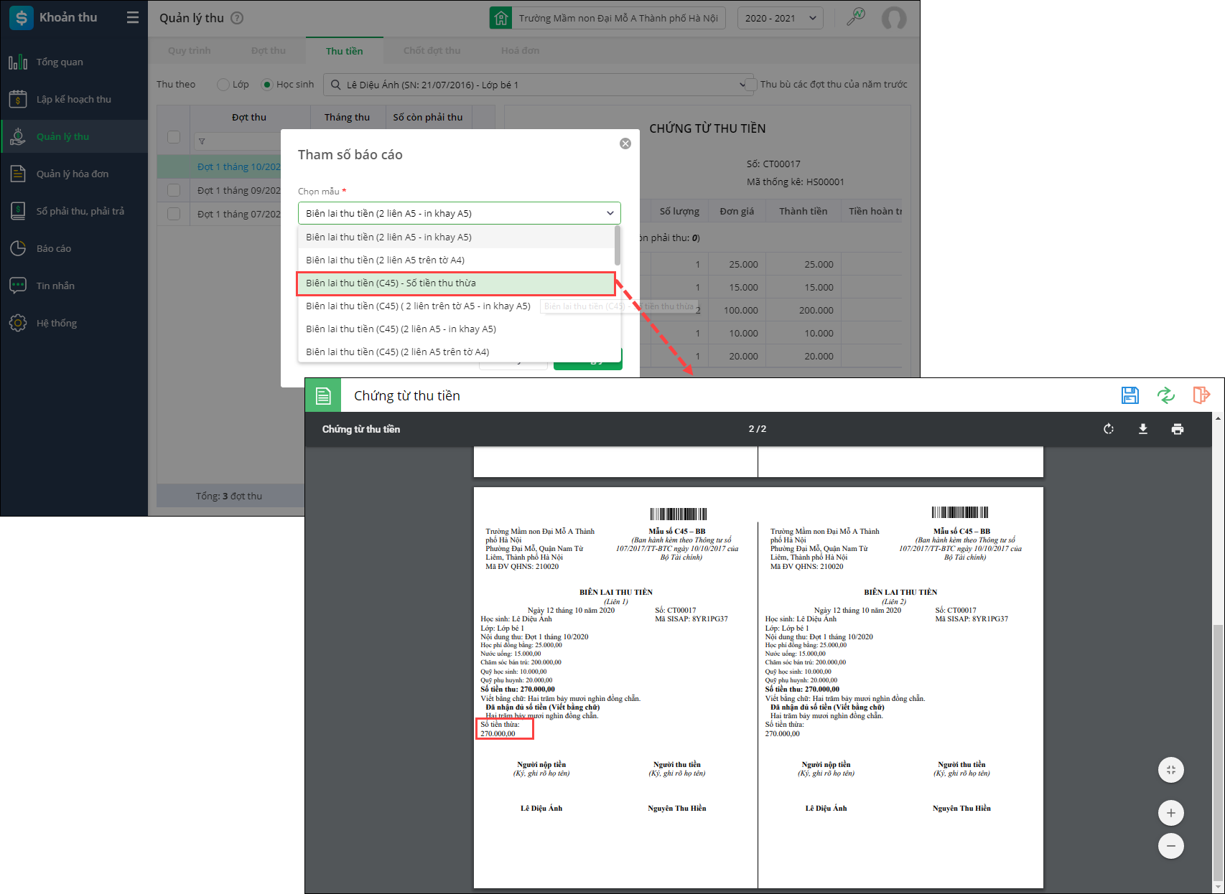The width and height of the screenshot is (1225, 894).
Task: Open the Đợt 1 tháng 10/2020 row link
Action: click(x=239, y=166)
